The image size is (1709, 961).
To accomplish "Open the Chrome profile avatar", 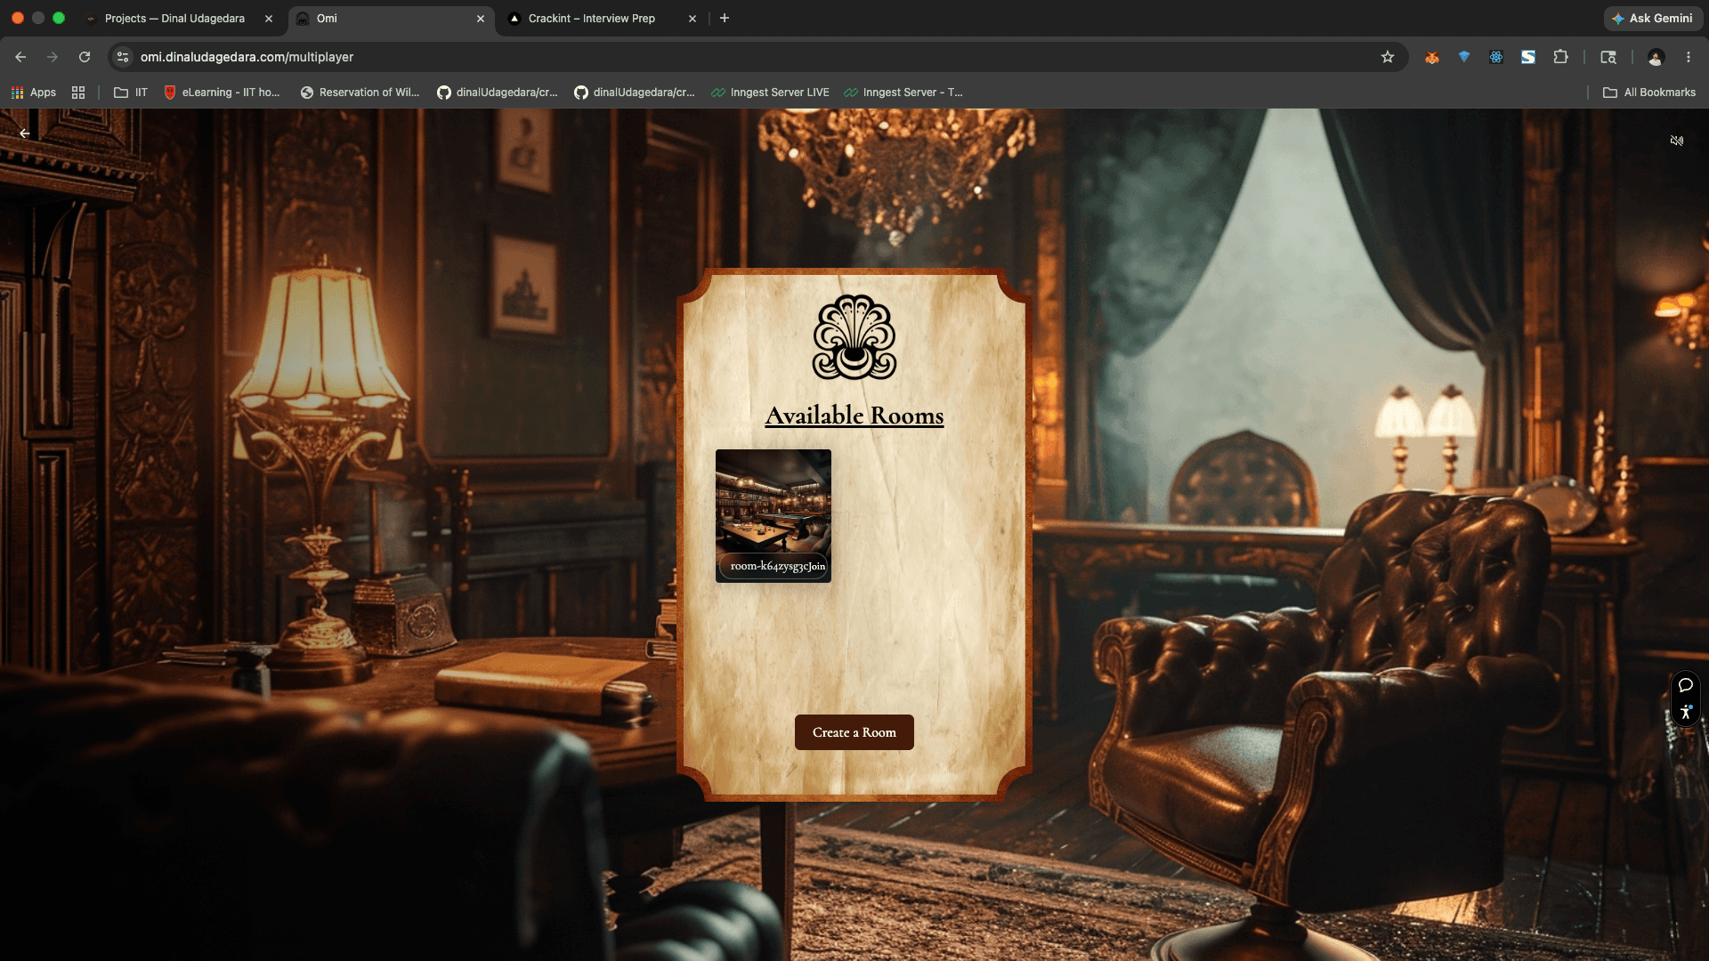I will [x=1656, y=57].
